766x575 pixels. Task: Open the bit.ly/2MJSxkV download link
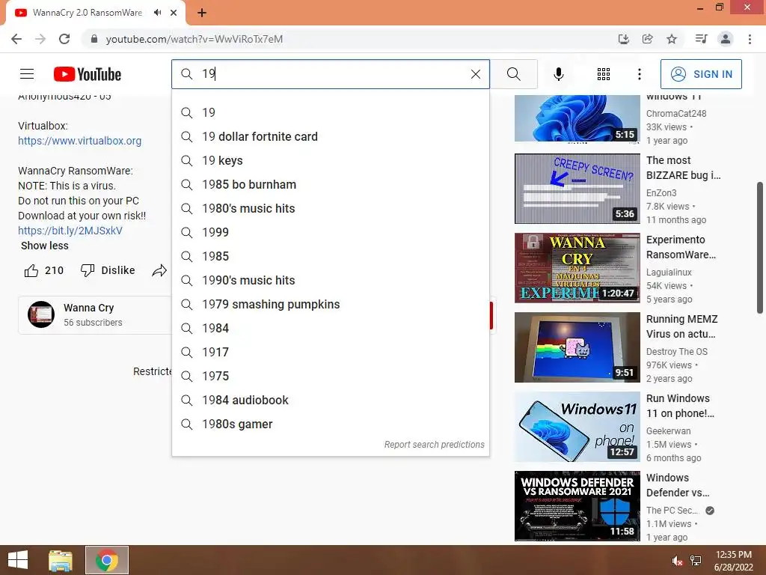pos(70,231)
